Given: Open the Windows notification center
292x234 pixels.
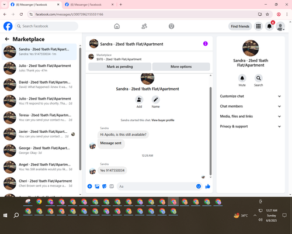Looking at the screenshot, I should (x=284, y=215).
